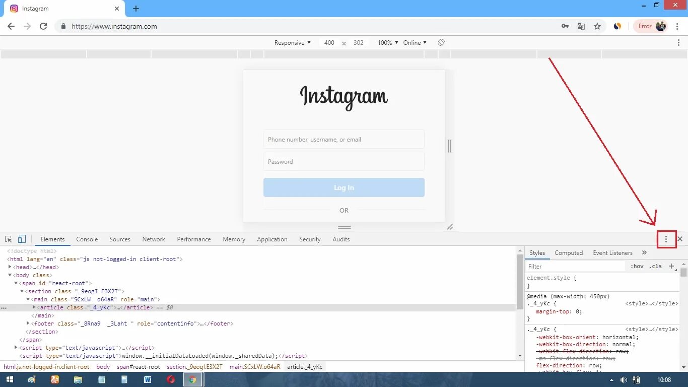Switch to the Console tab
The width and height of the screenshot is (688, 387).
click(87, 239)
